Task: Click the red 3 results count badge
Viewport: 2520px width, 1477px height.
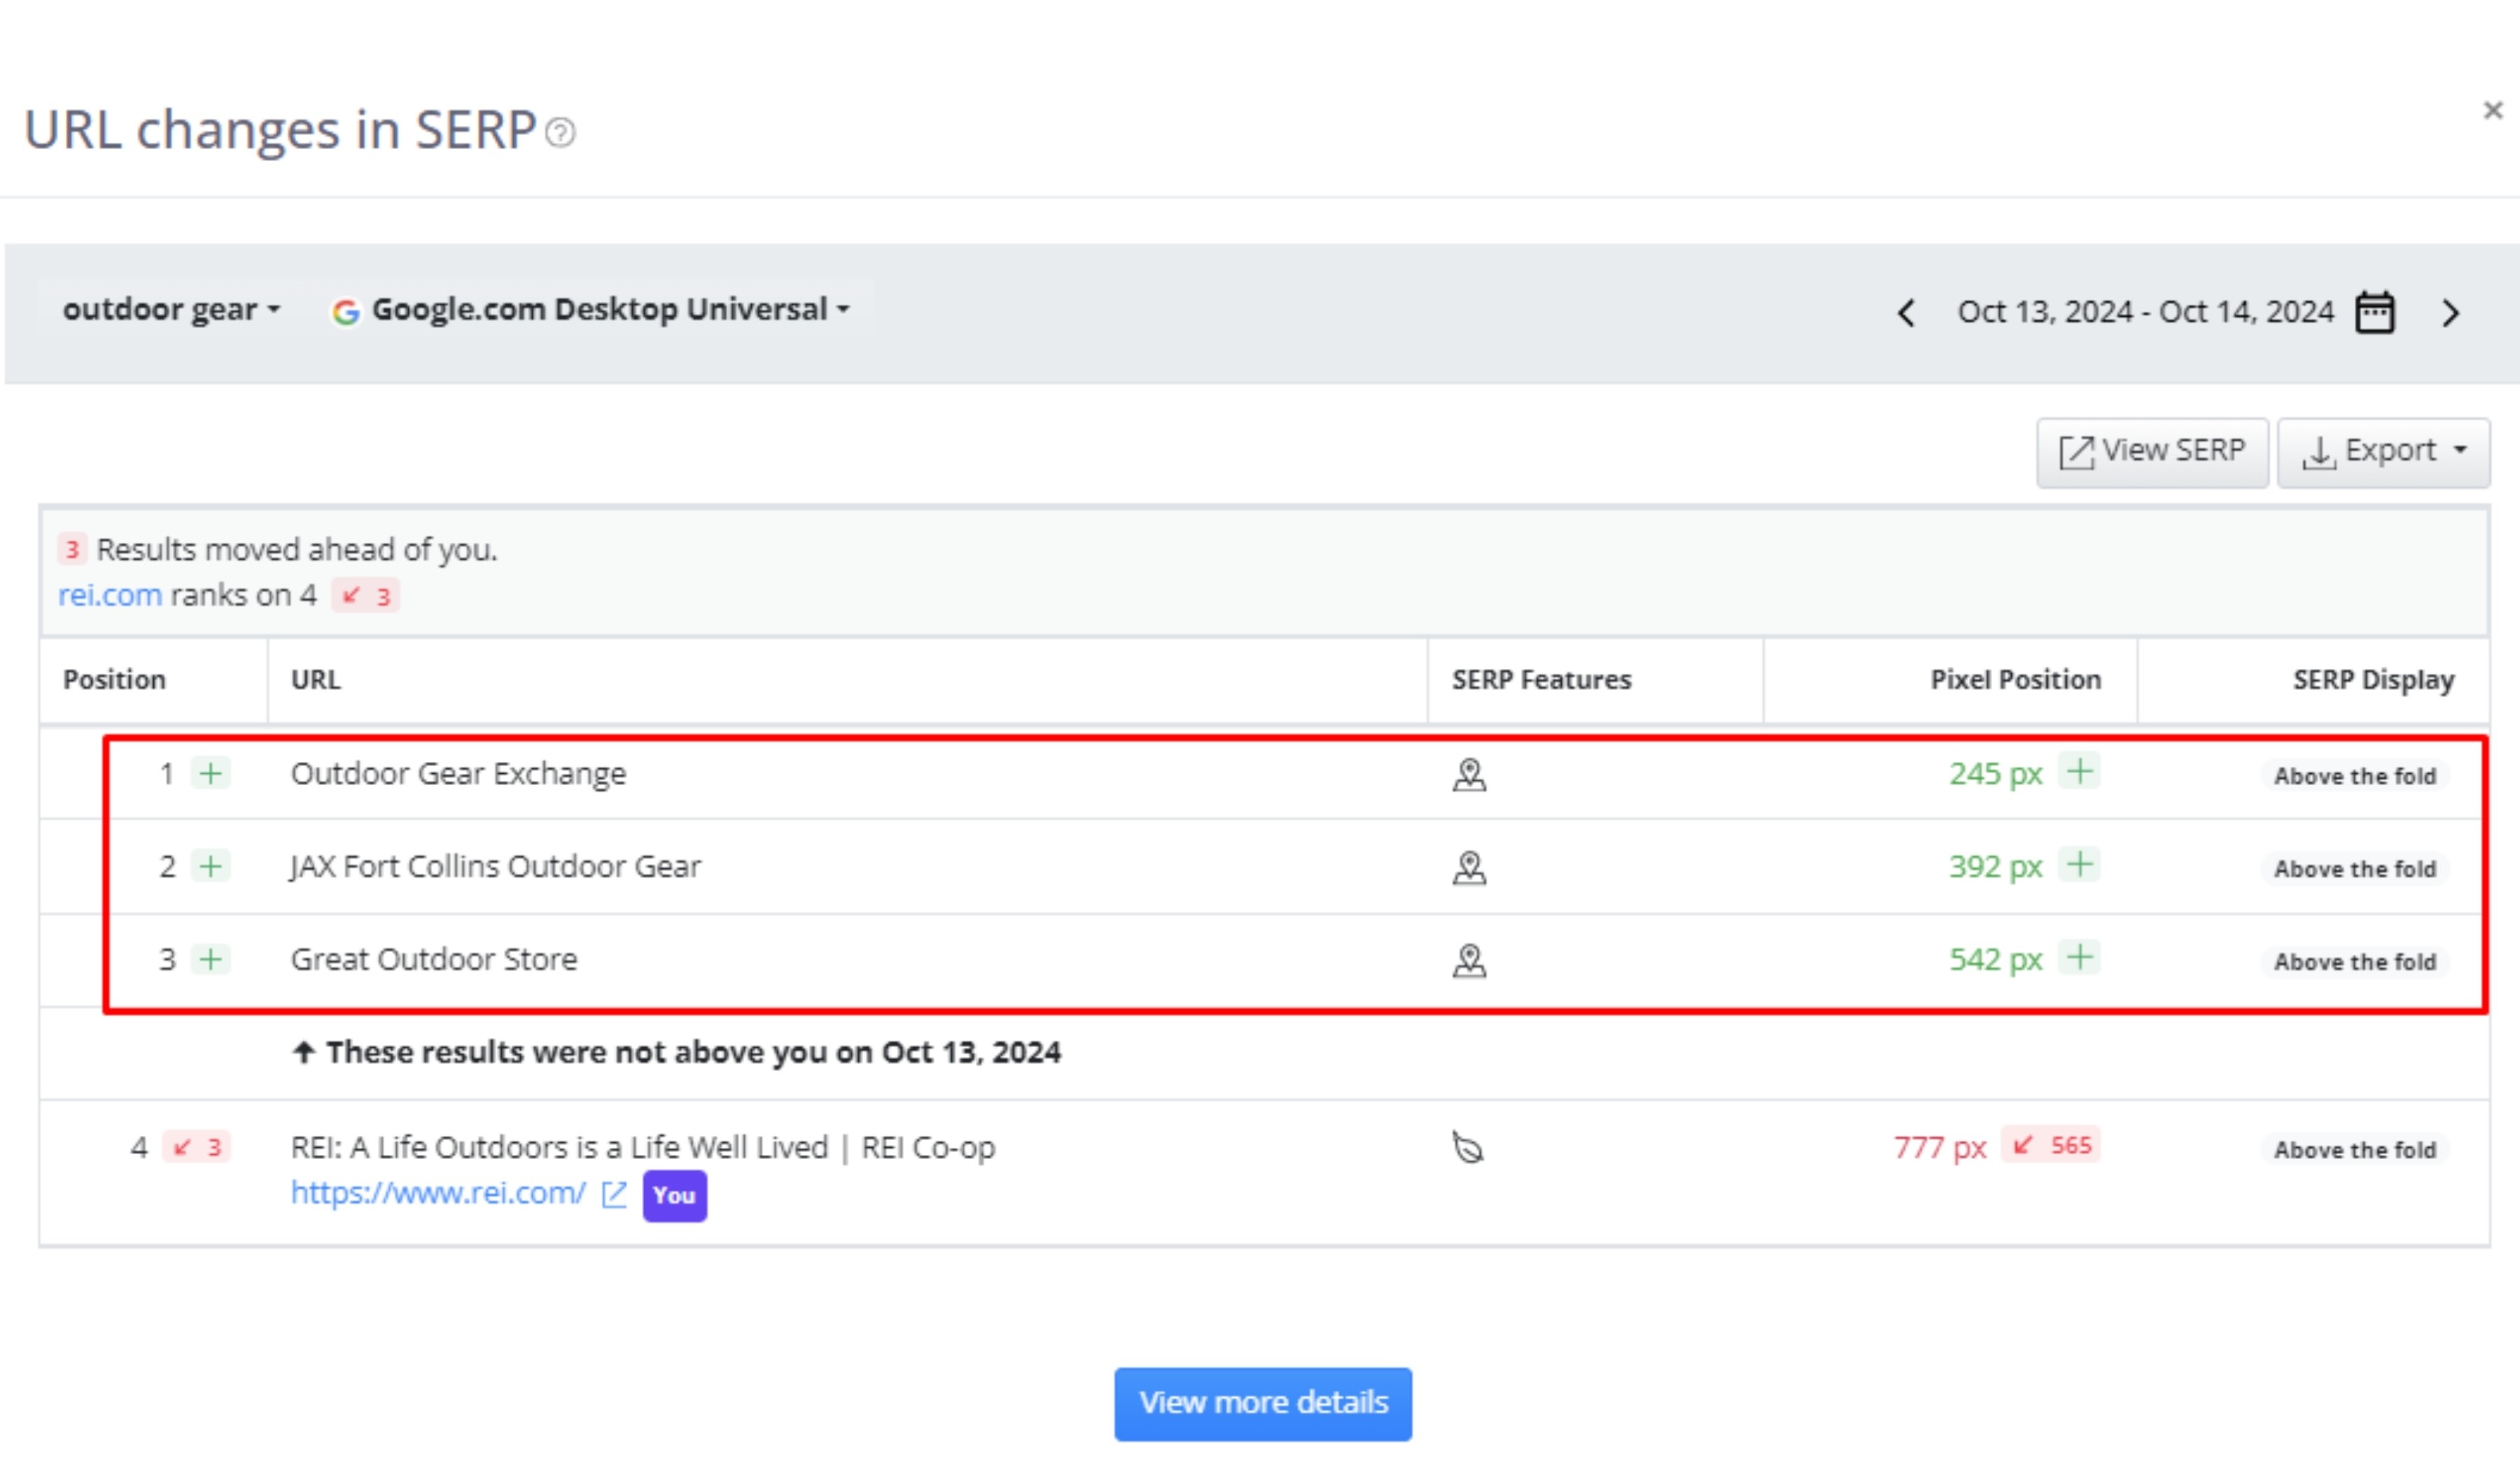Action: [x=72, y=549]
